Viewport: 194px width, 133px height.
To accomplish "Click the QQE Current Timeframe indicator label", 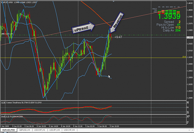I will click(21, 103).
